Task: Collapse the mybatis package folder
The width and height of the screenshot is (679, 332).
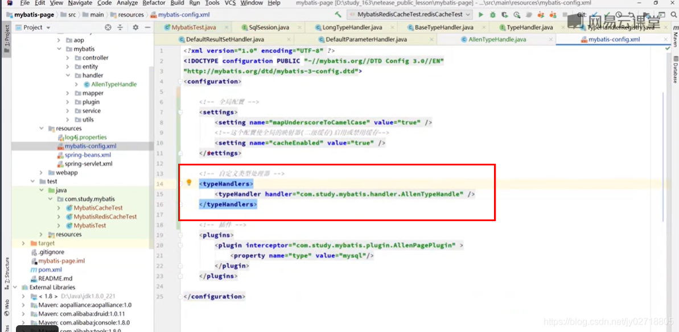Action: click(59, 49)
